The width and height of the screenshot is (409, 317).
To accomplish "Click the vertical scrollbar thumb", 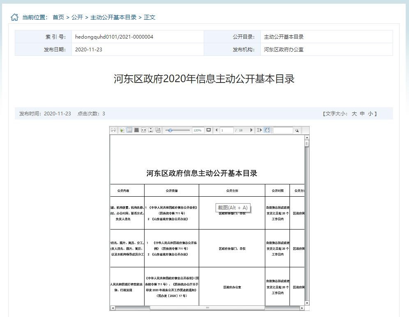I will (307, 143).
